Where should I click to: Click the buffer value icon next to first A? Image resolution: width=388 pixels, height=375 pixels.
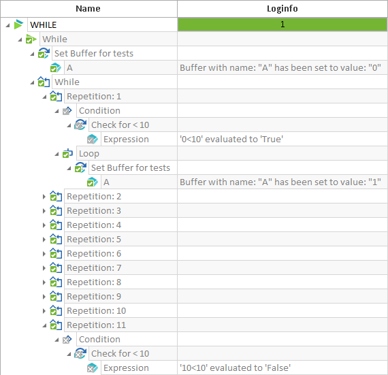click(x=56, y=67)
